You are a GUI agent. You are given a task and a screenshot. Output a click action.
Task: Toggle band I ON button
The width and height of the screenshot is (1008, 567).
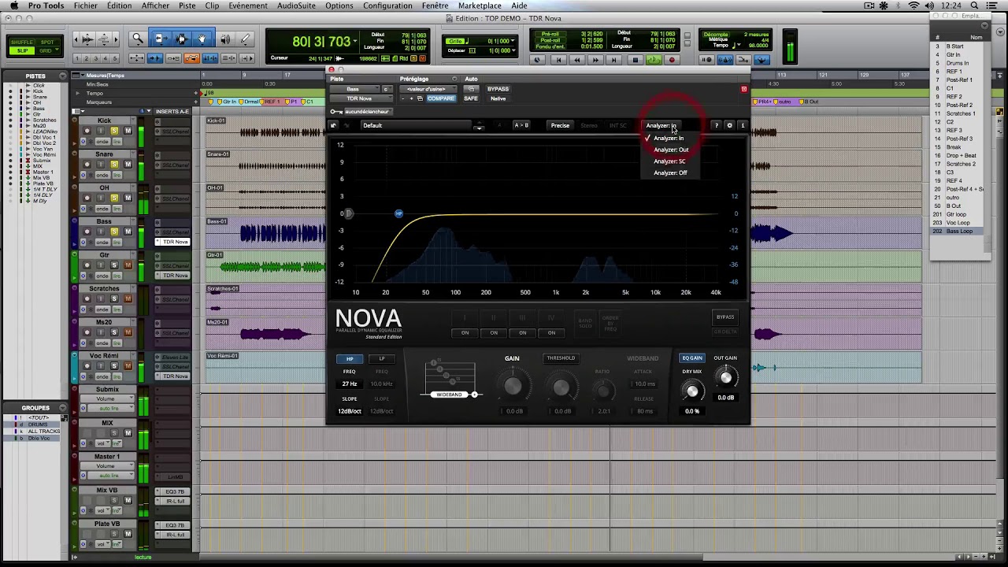click(x=465, y=332)
